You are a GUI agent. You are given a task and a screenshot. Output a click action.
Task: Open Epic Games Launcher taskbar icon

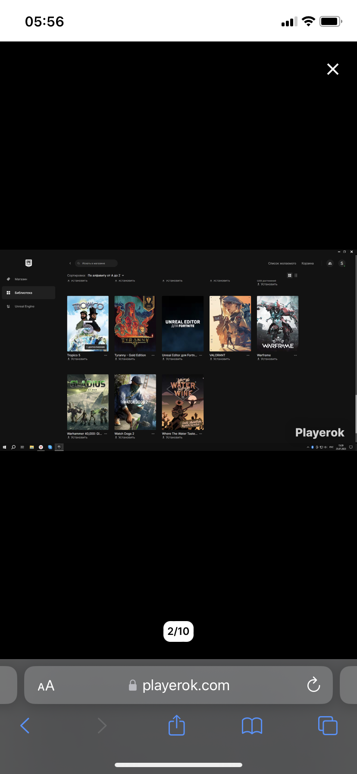(x=59, y=447)
